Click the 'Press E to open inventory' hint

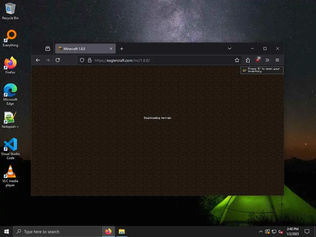tap(262, 70)
